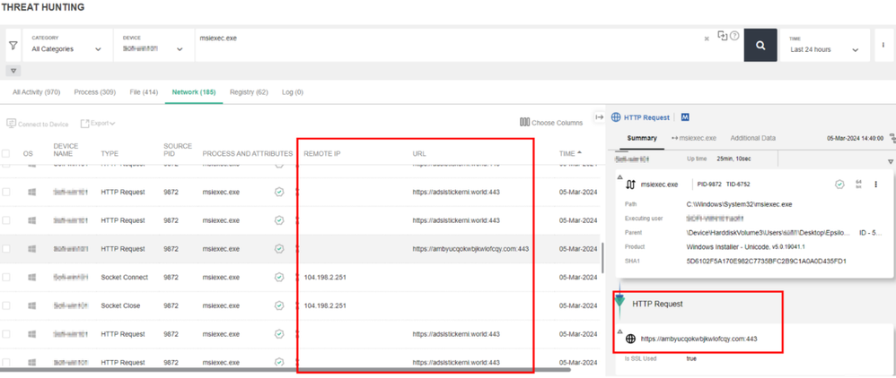The width and height of the screenshot is (896, 378).
Task: Click the shield icon in ambyucqokwbjkwlofcqy row
Action: pyautogui.click(x=279, y=249)
